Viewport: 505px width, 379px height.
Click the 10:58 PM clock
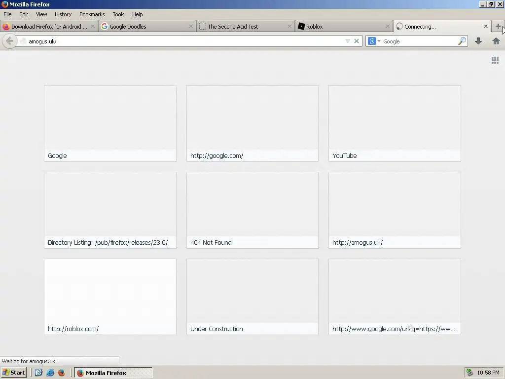tap(488, 373)
